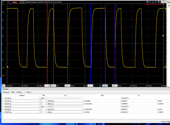Click position field -41.787 us

coord(22,101)
